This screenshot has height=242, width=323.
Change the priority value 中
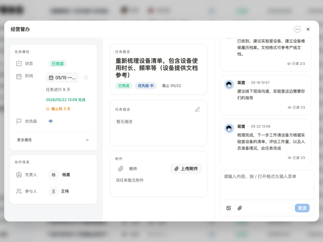(51, 121)
